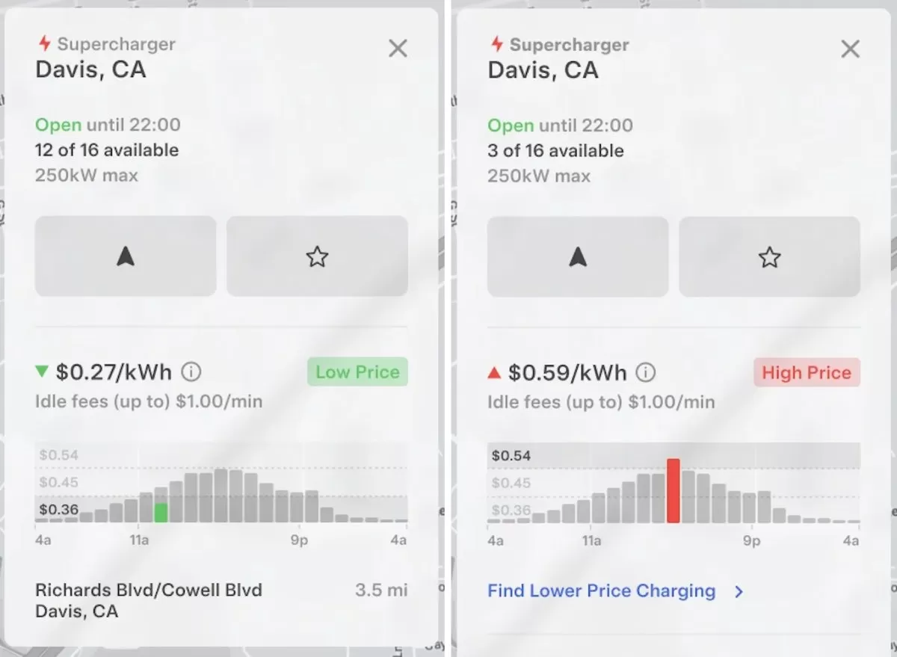This screenshot has height=657, width=897.
Task: Tap the green down-triangle price indicator
Action: pos(42,371)
